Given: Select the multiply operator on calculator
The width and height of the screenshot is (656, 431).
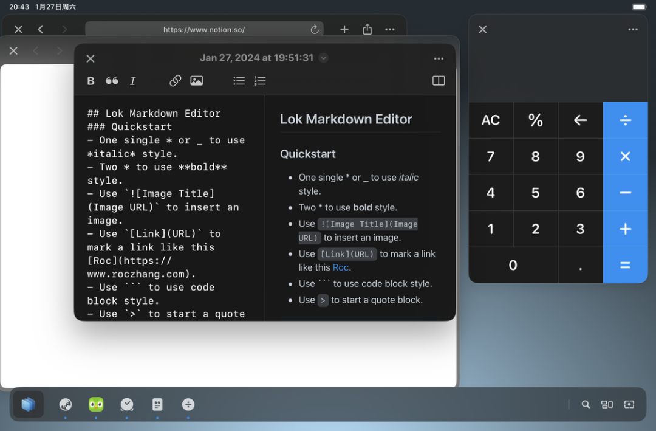Looking at the screenshot, I should [625, 156].
